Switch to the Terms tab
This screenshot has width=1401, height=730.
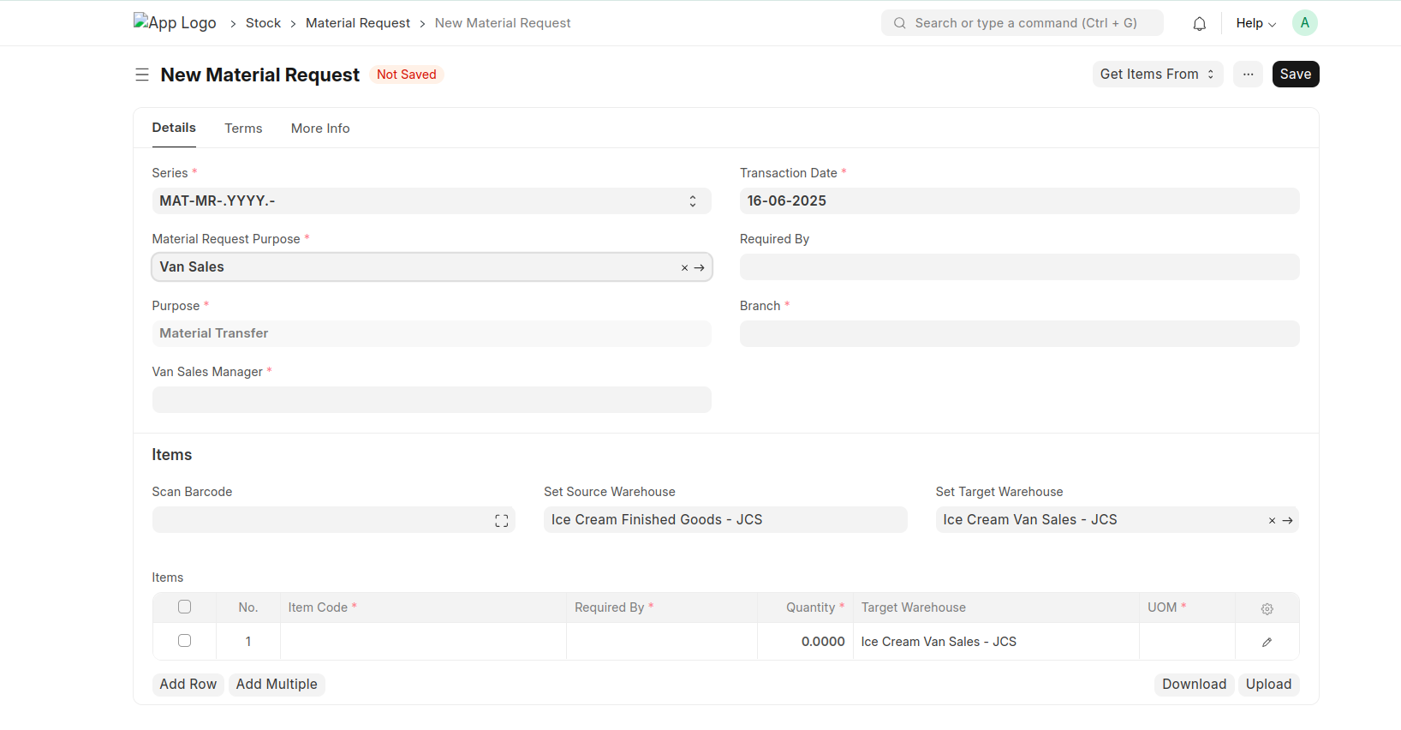[x=243, y=129]
